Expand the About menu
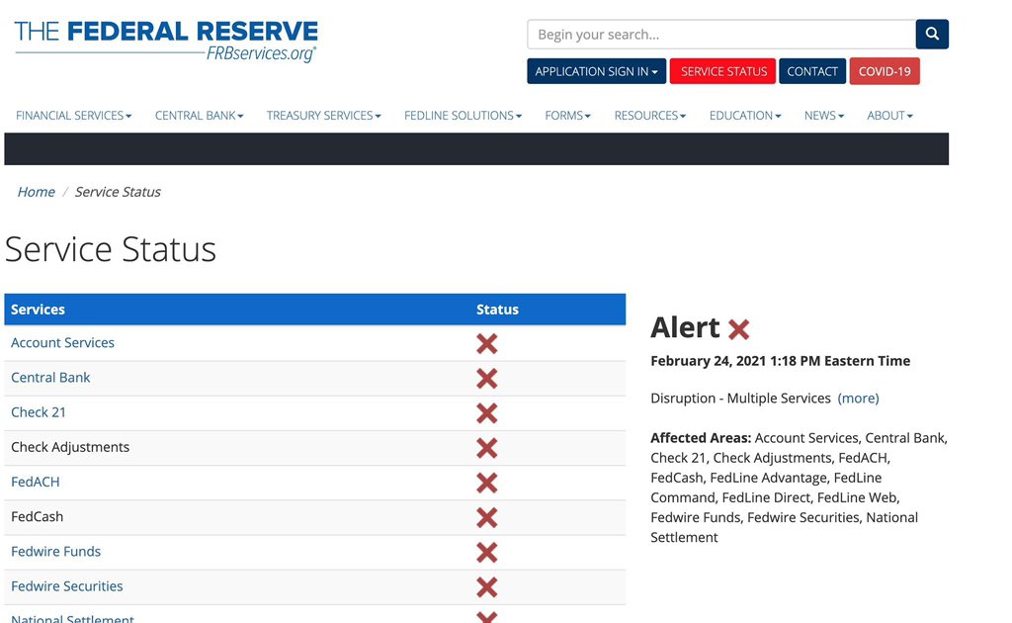This screenshot has width=1012, height=623. tap(889, 116)
